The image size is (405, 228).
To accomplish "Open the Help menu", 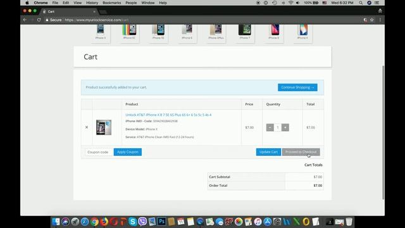I will [163, 3].
